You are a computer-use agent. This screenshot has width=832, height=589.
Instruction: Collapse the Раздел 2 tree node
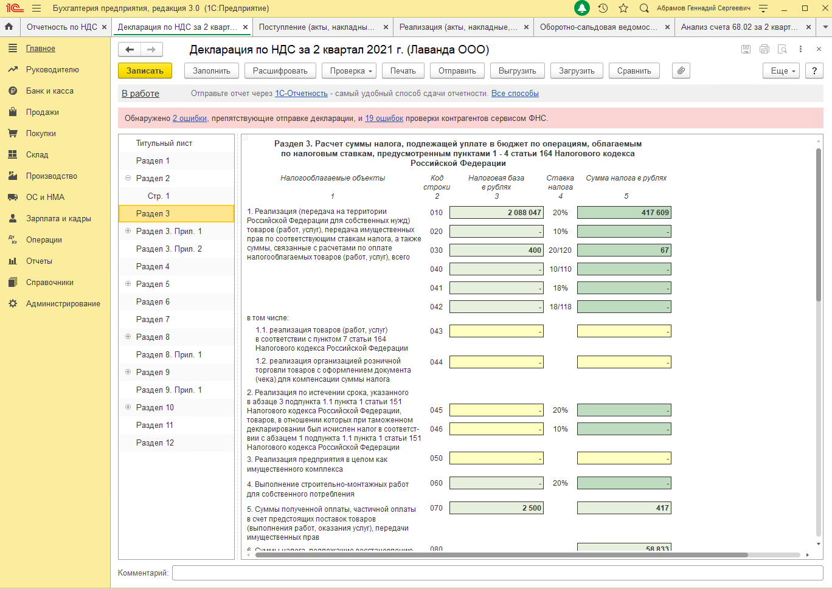point(128,178)
